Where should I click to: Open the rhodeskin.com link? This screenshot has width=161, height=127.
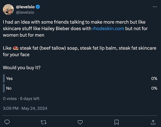[108, 29]
